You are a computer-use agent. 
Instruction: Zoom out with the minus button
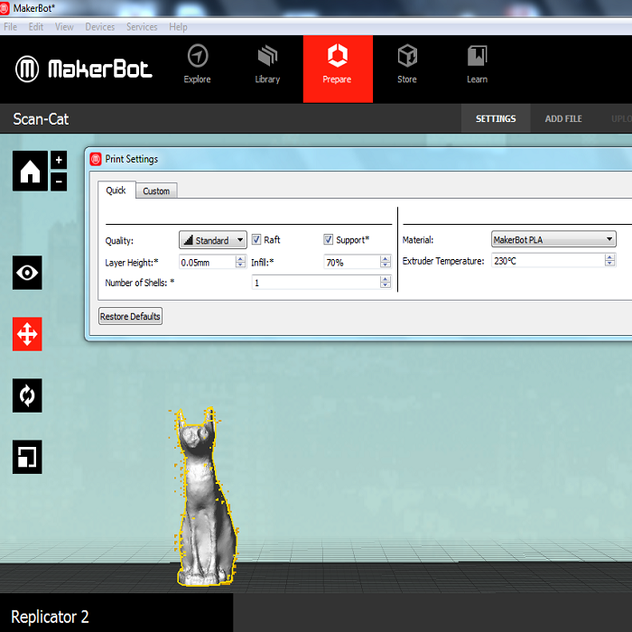point(59,181)
